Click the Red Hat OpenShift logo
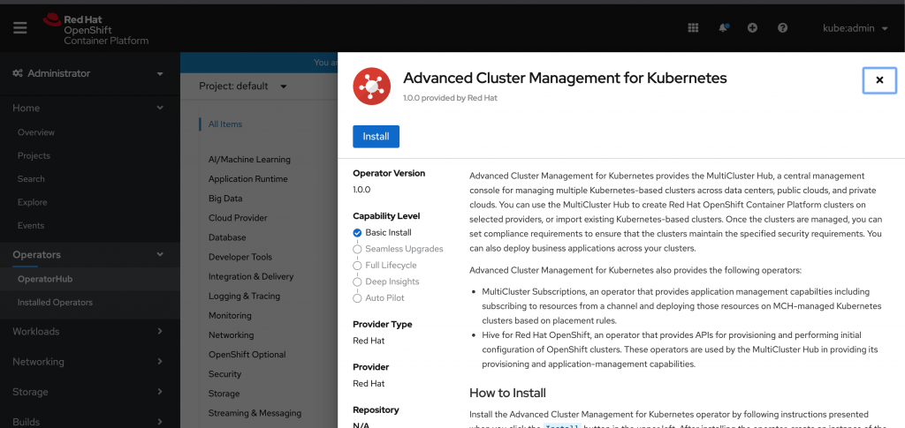Screen dimensions: 905x428 coord(95,29)
